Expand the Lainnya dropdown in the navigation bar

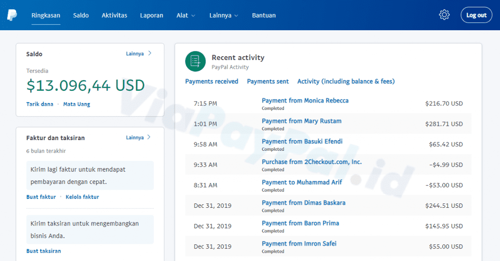point(224,15)
